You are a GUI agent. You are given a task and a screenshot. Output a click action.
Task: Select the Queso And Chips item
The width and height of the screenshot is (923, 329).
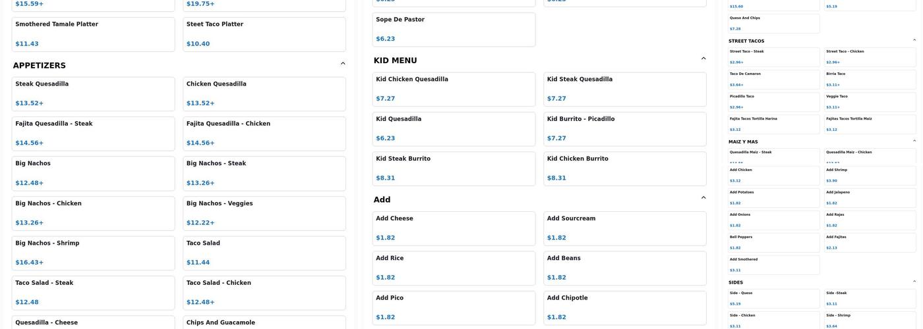pyautogui.click(x=773, y=23)
